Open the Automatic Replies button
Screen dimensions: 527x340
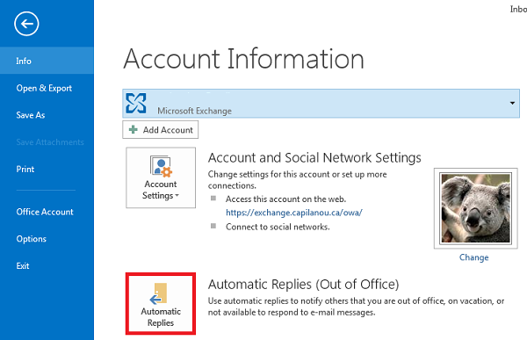point(161,304)
